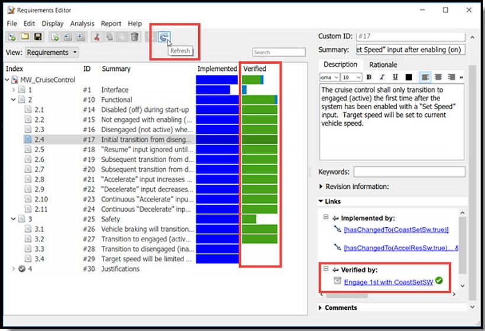
Task: Open the View Requirements dropdown
Action: (52, 53)
